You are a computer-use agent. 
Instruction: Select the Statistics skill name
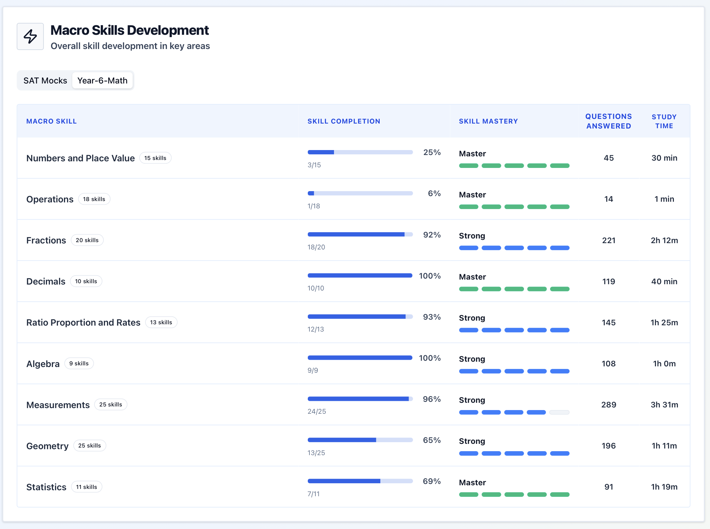pyautogui.click(x=46, y=487)
